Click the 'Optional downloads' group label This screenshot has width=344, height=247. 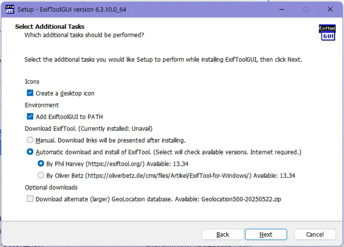point(51,187)
